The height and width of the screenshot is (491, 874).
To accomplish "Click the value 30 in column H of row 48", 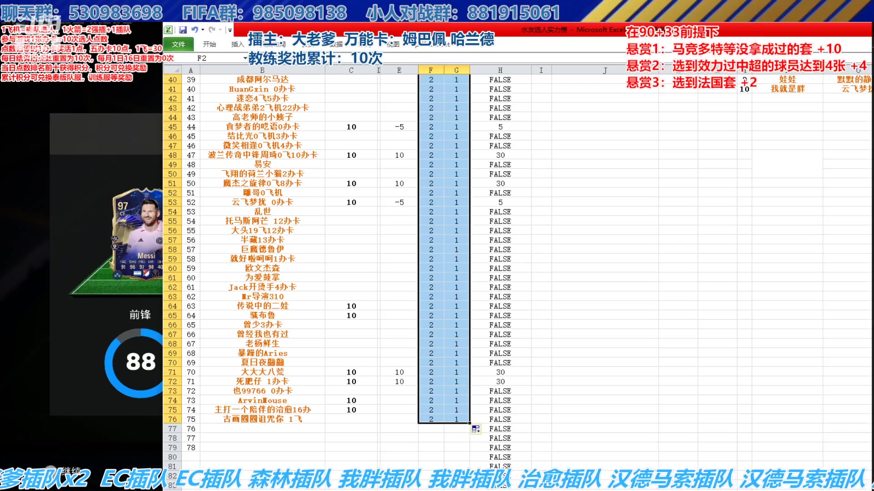I will [500, 155].
